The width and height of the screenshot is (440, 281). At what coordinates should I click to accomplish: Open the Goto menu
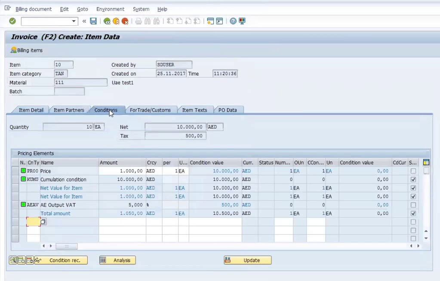pyautogui.click(x=83, y=9)
